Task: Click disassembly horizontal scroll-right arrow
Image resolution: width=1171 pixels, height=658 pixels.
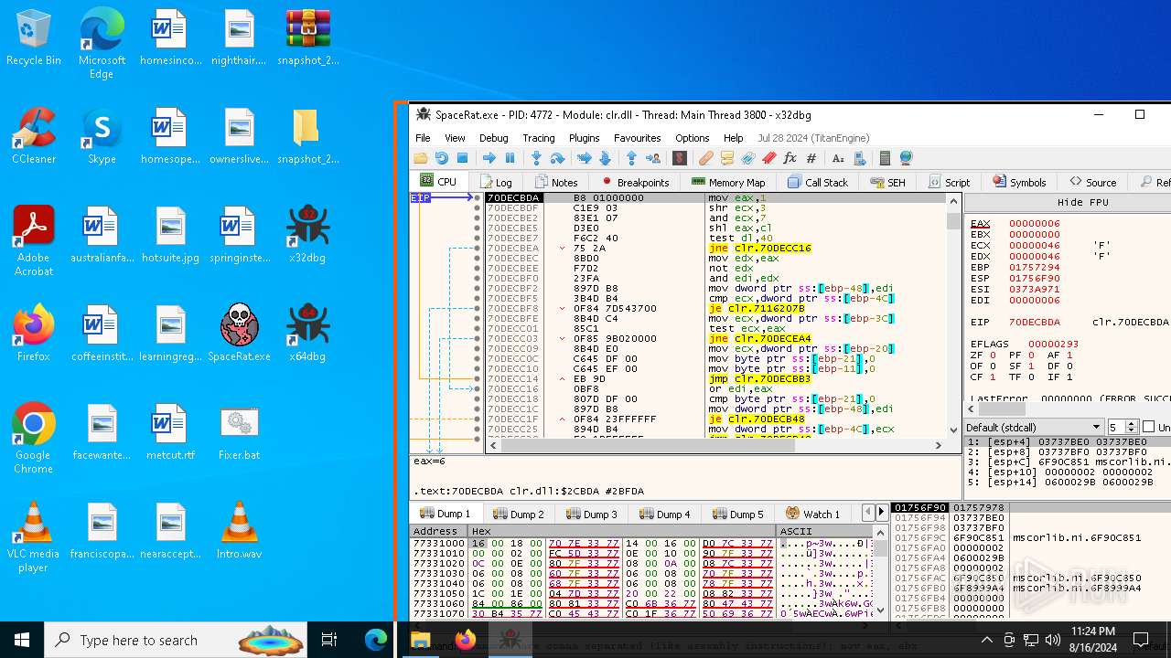Action: click(x=938, y=445)
